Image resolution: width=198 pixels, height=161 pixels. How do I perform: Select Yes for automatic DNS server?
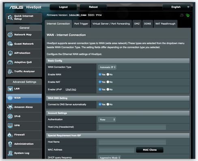100,104
